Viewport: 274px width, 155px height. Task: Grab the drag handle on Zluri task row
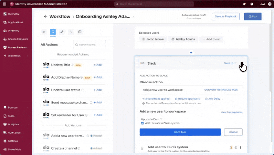pyautogui.click(x=142, y=148)
